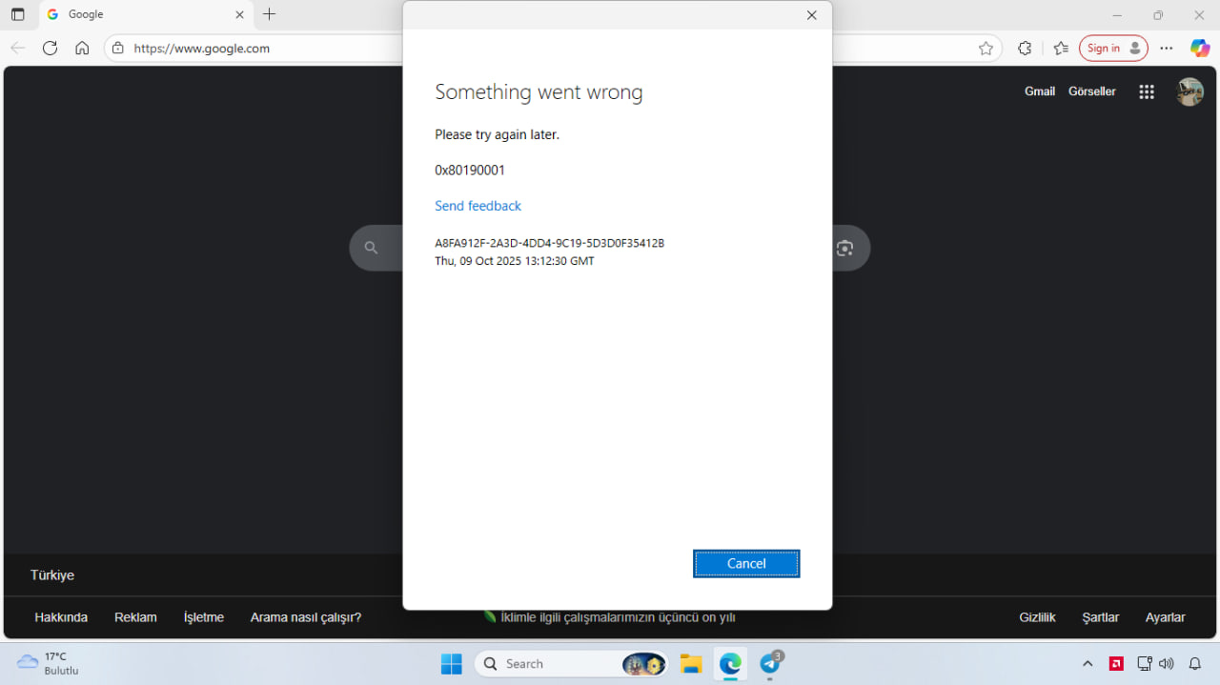The width and height of the screenshot is (1220, 685).
Task: Open Telegram from the taskbar
Action: 770,664
